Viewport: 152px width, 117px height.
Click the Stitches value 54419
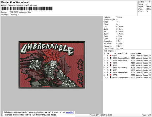148,2
